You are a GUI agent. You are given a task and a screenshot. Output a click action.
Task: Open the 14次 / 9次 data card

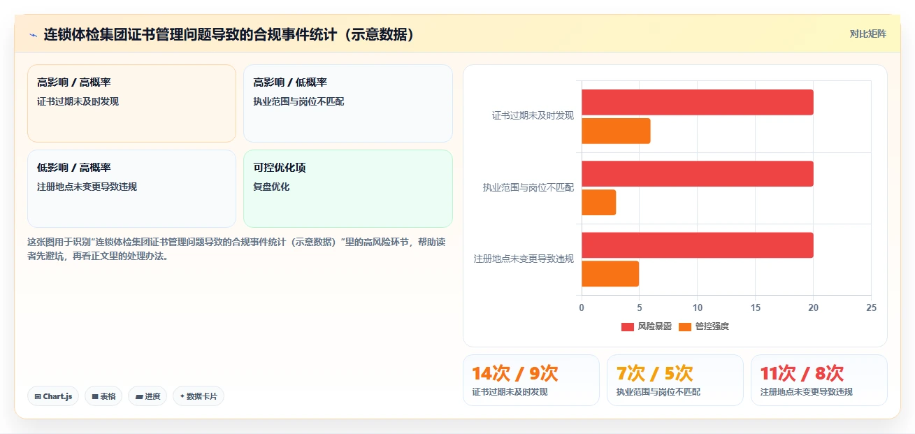531,380
